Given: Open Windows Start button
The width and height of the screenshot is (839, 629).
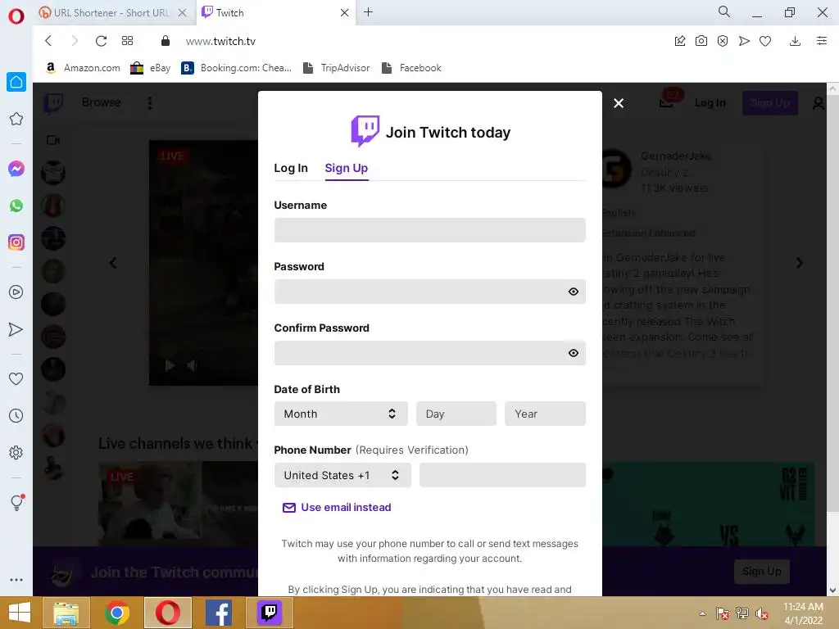Looking at the screenshot, I should [x=20, y=613].
